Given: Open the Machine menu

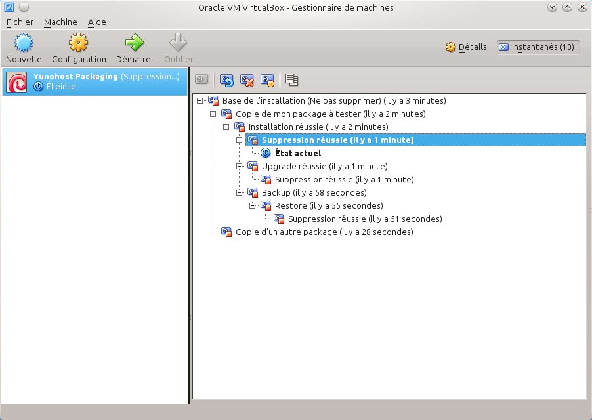Looking at the screenshot, I should (x=60, y=22).
